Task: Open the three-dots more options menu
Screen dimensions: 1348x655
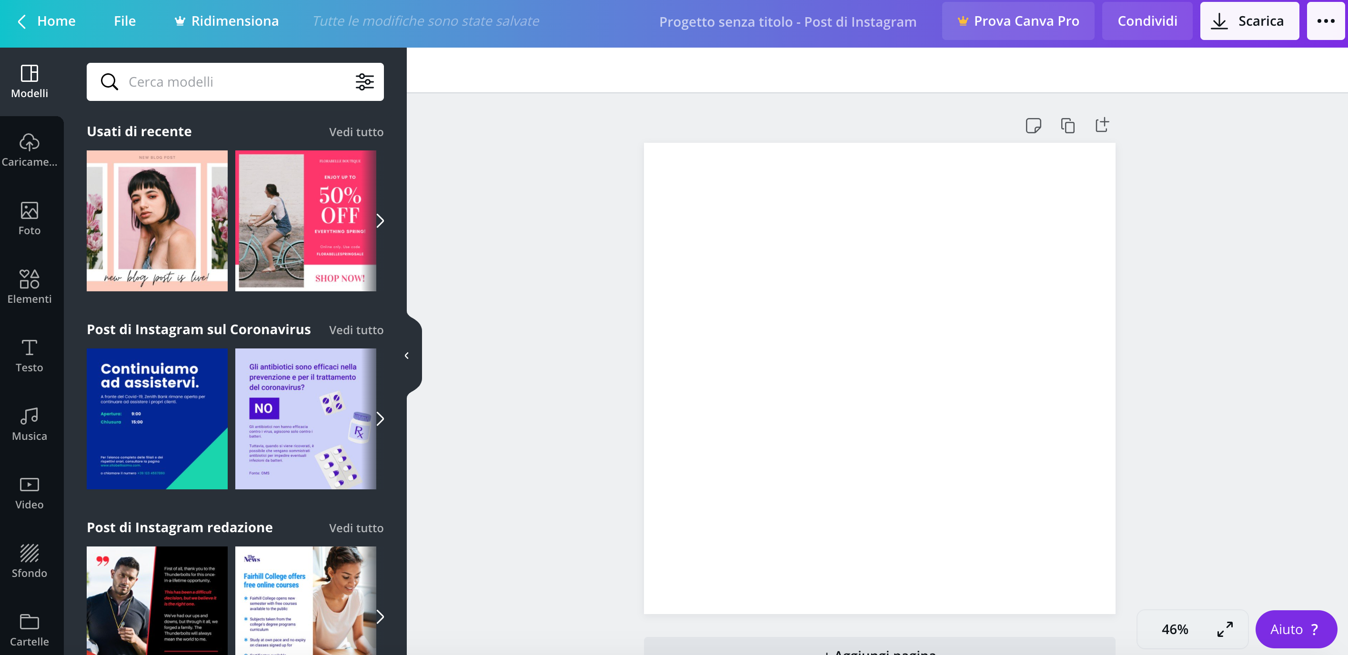Action: pos(1326,21)
